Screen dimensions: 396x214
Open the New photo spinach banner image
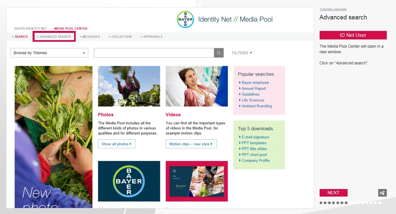54,137
